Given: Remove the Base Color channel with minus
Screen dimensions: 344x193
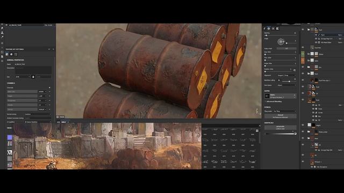Looking at the screenshot, I should [x=49, y=92].
